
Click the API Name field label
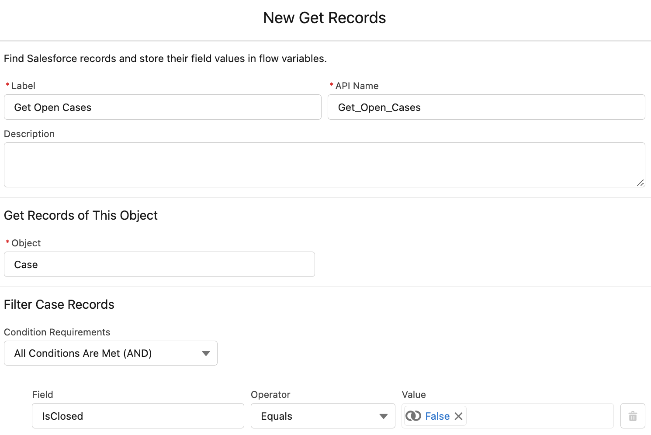pos(357,86)
